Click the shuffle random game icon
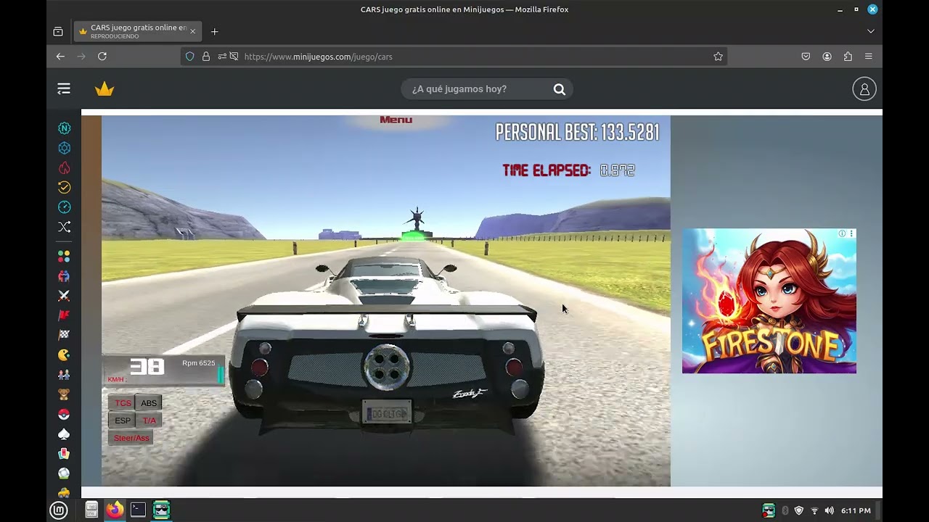This screenshot has width=929, height=522. (64, 227)
